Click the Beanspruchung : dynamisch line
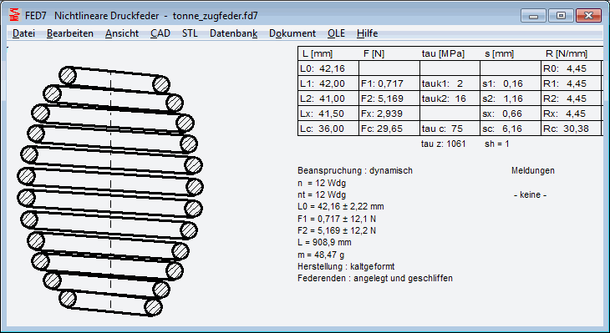Image resolution: width=610 pixels, height=333 pixels. tap(355, 170)
